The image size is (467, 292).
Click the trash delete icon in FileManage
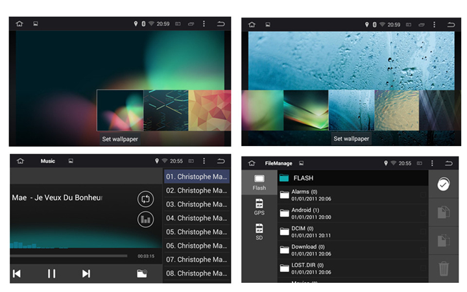(443, 268)
